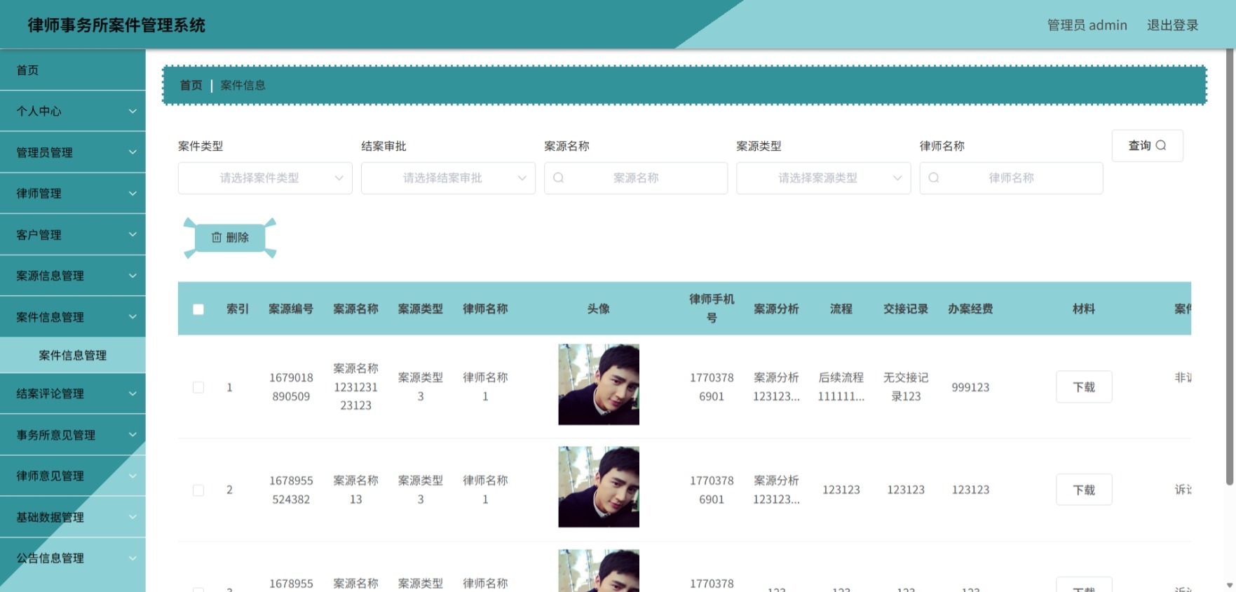Click the 头像 column header
Viewport: 1236px width, 592px height.
tap(599, 309)
